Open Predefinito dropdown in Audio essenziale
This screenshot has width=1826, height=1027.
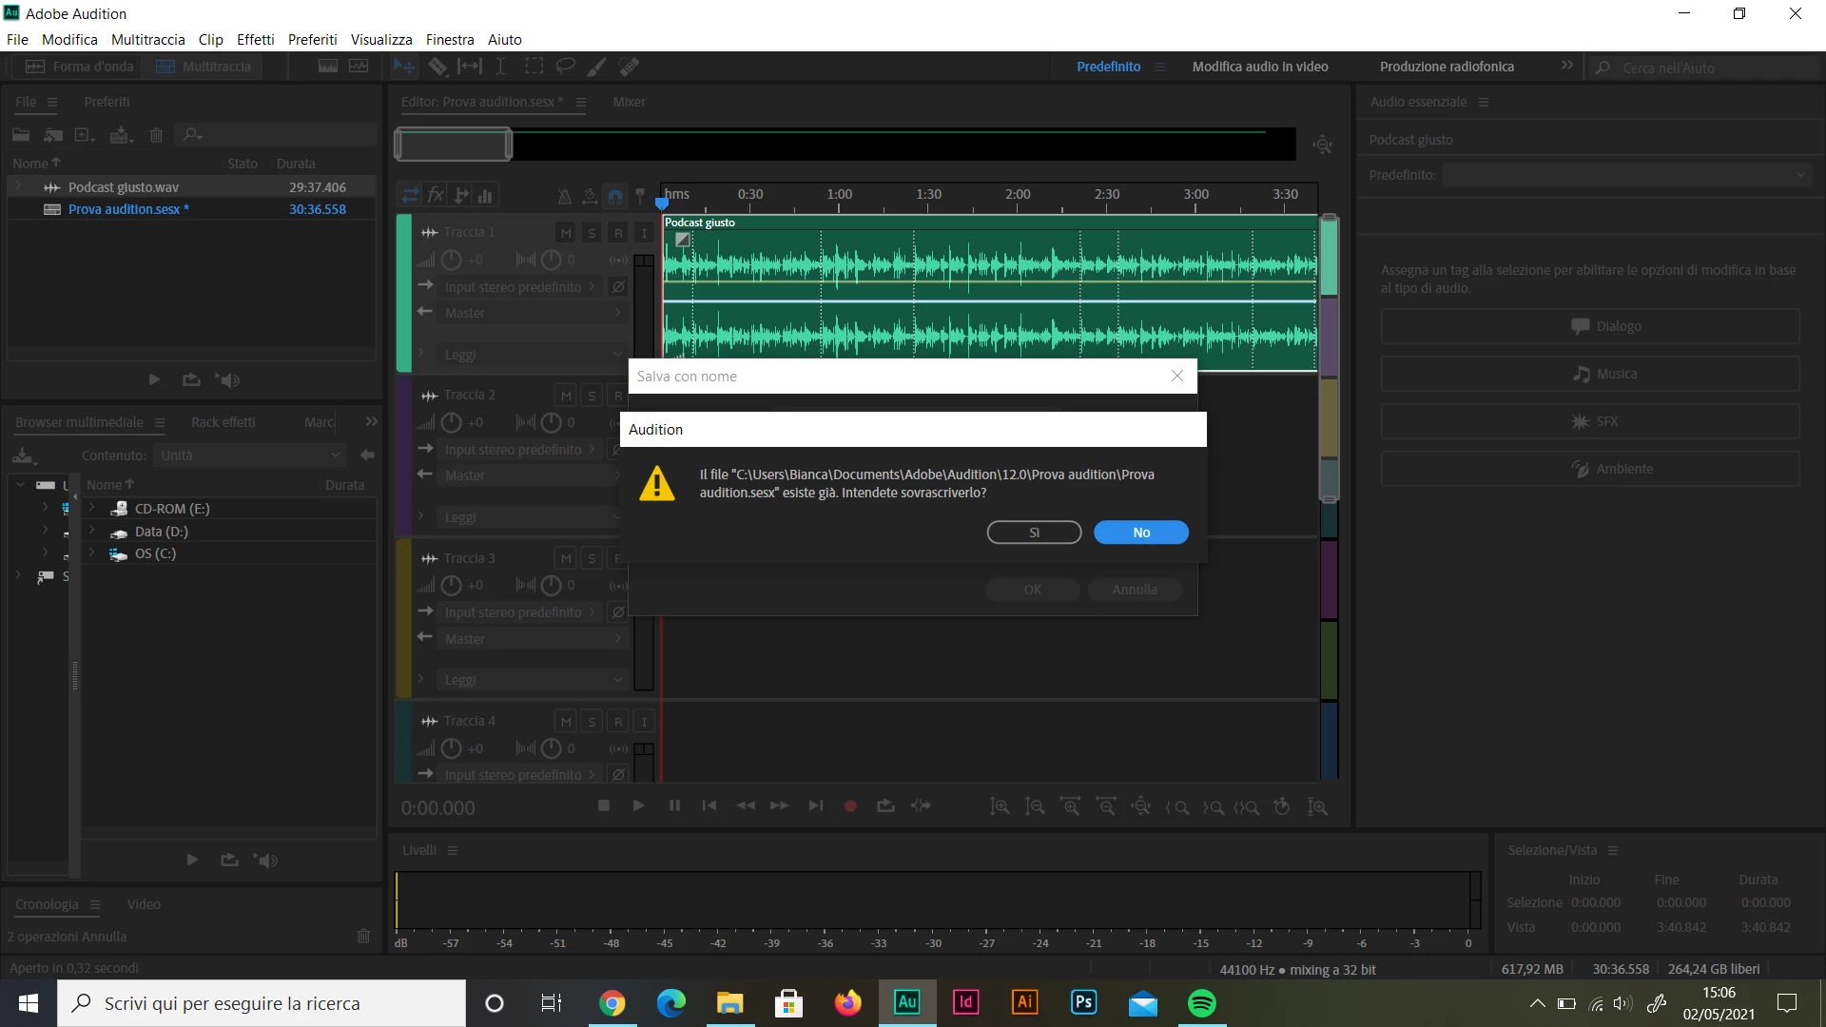pos(1626,175)
